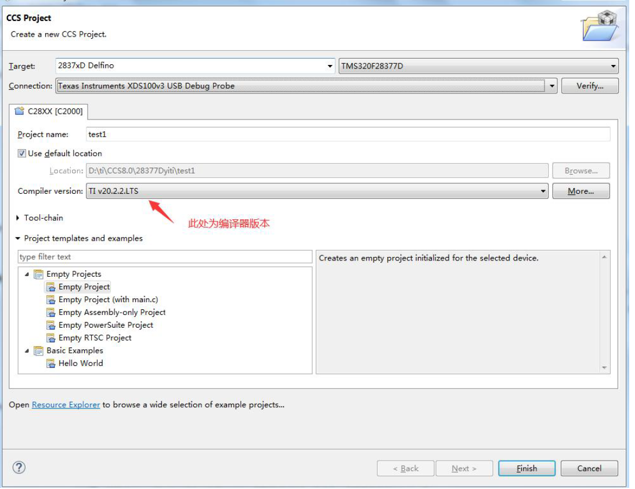Click the Empty Projects folder icon
The width and height of the screenshot is (635, 489).
(39, 274)
